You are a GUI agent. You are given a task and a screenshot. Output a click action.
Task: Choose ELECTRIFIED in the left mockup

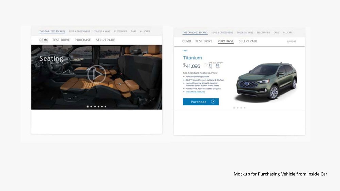(121, 31)
